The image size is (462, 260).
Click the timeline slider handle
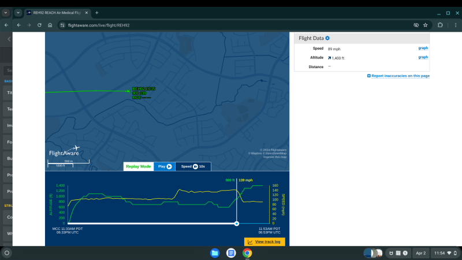pos(237,224)
